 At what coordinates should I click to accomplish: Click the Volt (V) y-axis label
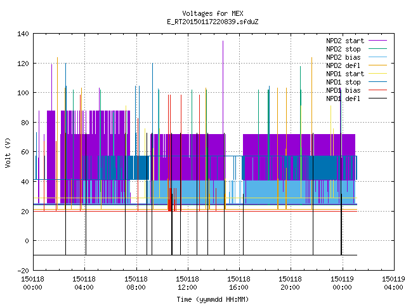pos(8,152)
